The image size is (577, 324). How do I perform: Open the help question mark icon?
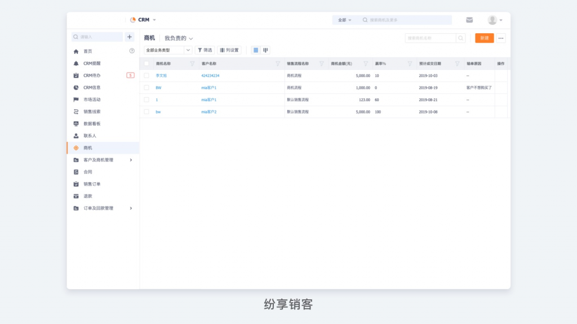(132, 51)
